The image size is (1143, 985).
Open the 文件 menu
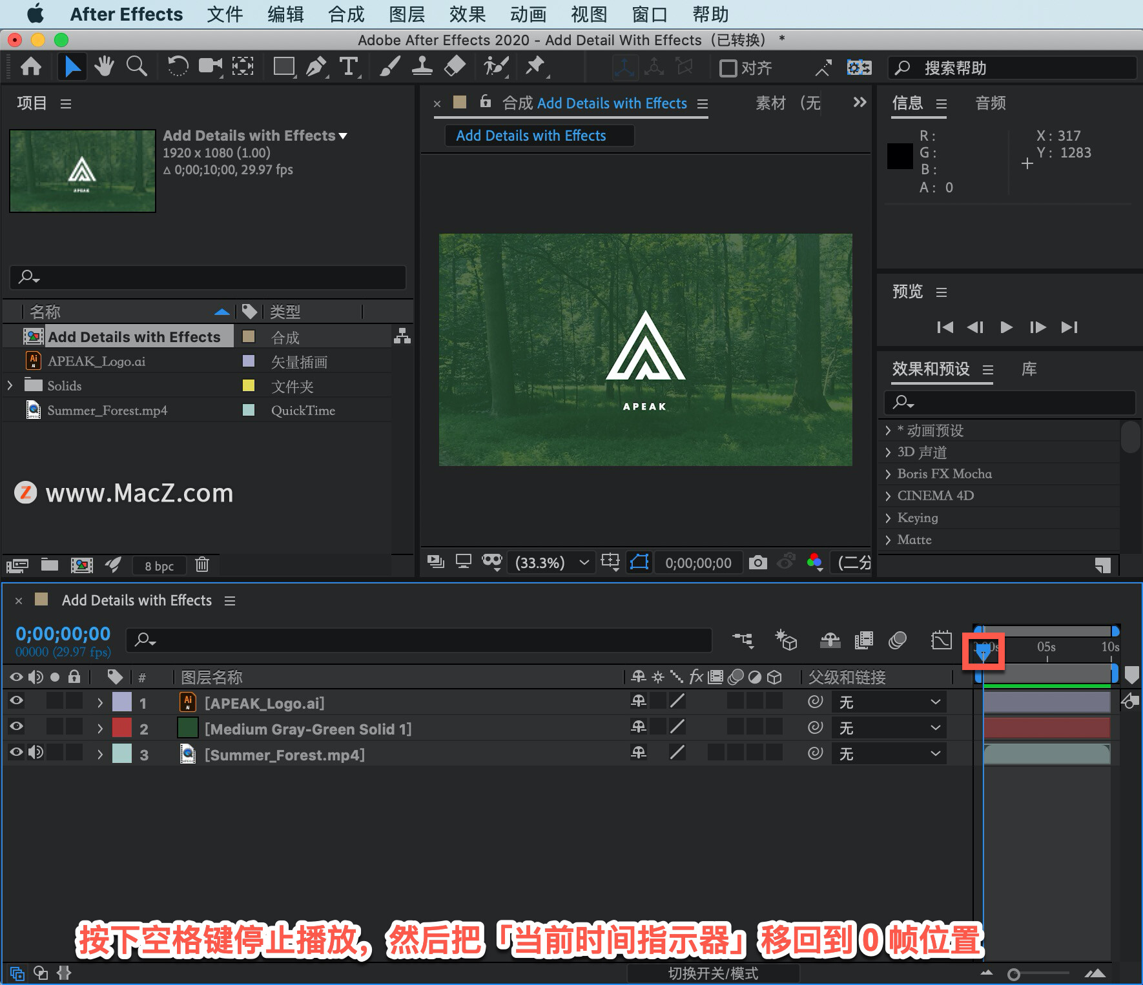coord(225,14)
